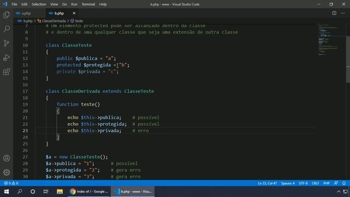Open the File menu
Viewport: 350px width, 197px height.
(x=14, y=4)
